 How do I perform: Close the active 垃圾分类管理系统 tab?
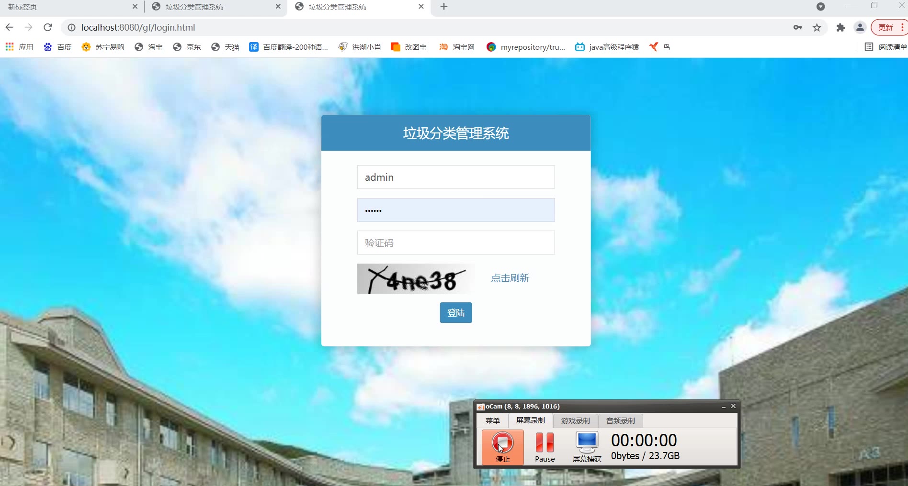click(421, 7)
